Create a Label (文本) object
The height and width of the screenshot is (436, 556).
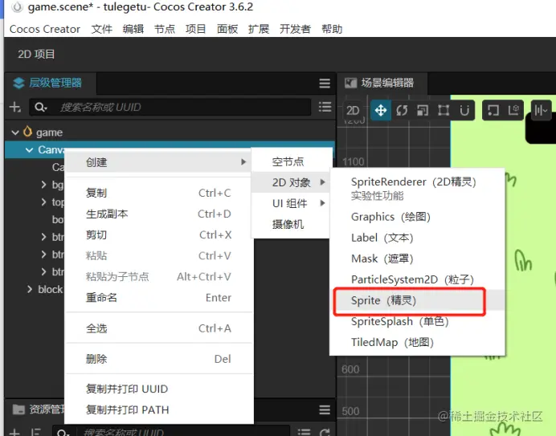[417, 238]
